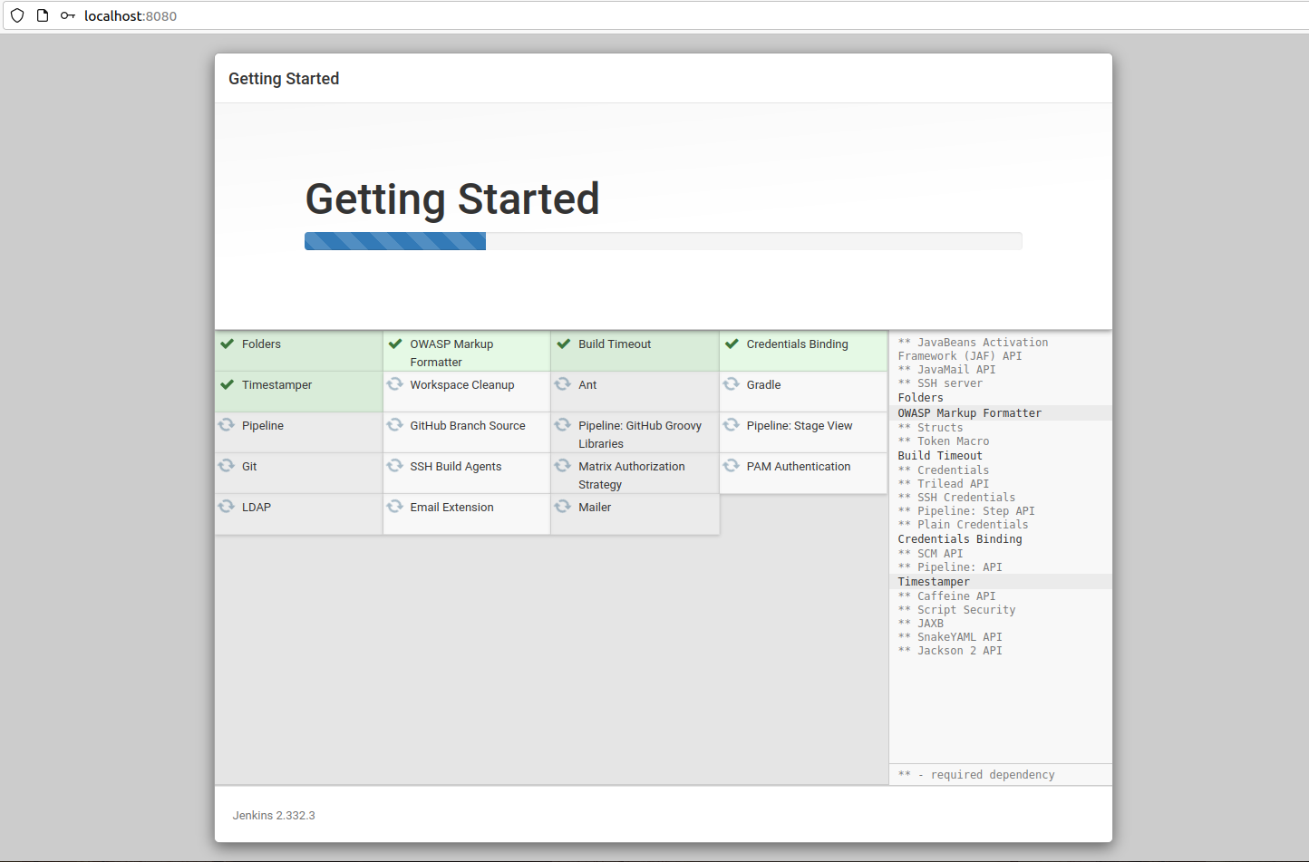Image resolution: width=1309 pixels, height=862 pixels.
Task: Click the Matrix Authorization Strategy sync icon
Action: [x=563, y=466]
